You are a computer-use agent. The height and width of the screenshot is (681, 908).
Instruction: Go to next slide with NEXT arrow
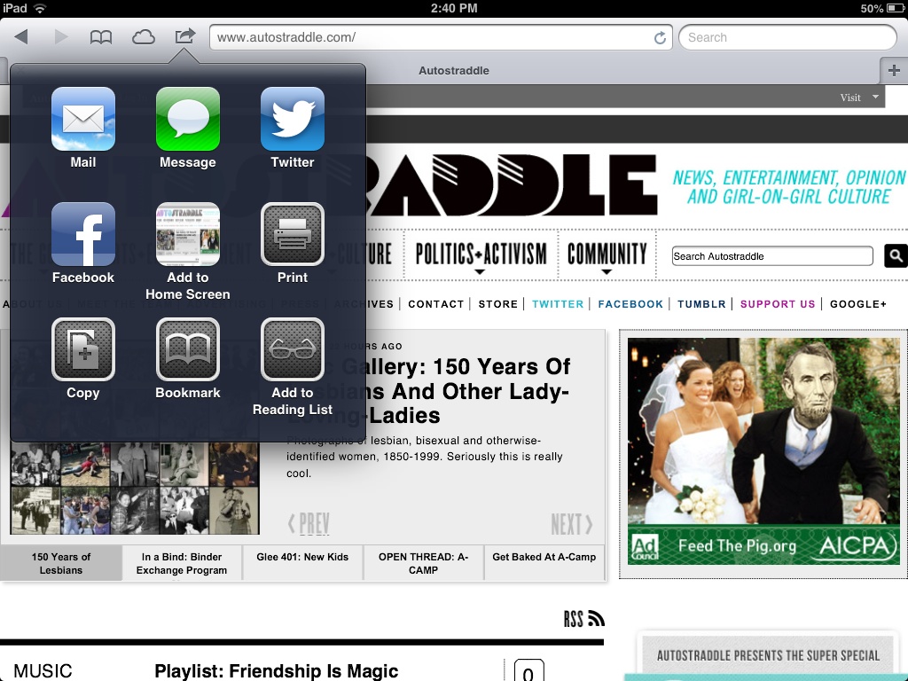click(x=571, y=524)
